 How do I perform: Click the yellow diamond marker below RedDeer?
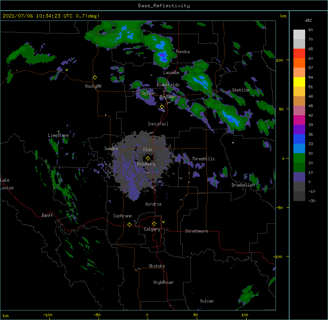pyautogui.click(x=162, y=107)
